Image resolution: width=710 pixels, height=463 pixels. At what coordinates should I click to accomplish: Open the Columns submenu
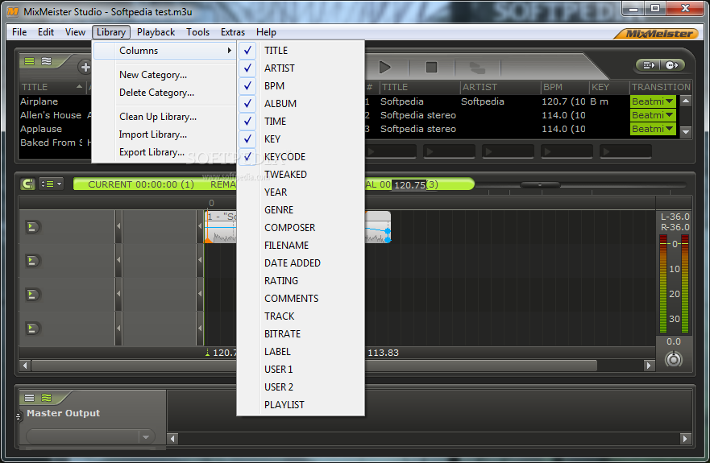coord(164,51)
